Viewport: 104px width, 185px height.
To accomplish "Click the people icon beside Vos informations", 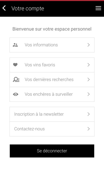I will tap(15, 45).
